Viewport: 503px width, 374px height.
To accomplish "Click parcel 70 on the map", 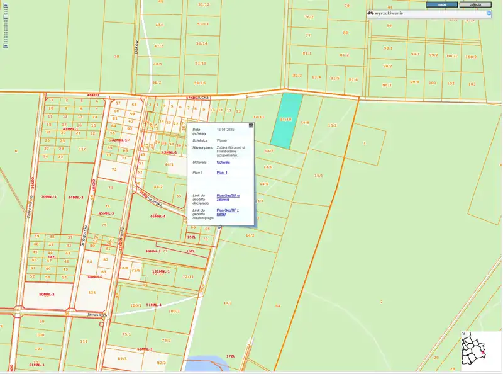I will [x=116, y=57].
